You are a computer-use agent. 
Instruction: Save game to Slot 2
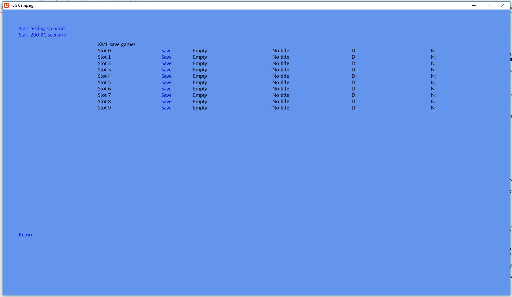(166, 63)
